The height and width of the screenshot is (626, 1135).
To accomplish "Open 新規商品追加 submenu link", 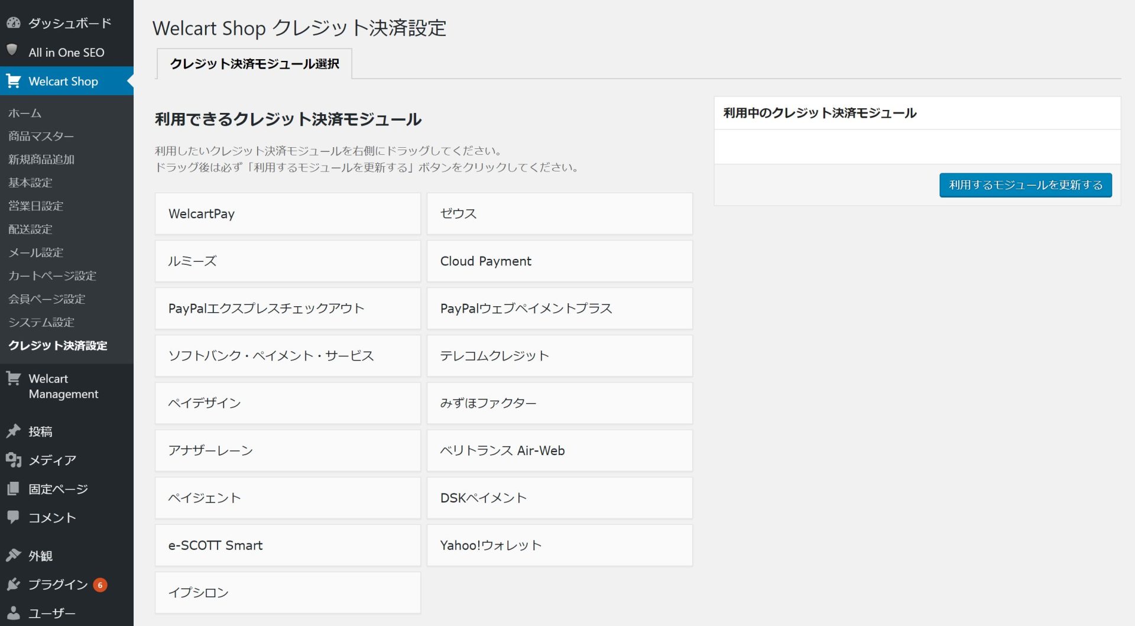I will tap(41, 159).
